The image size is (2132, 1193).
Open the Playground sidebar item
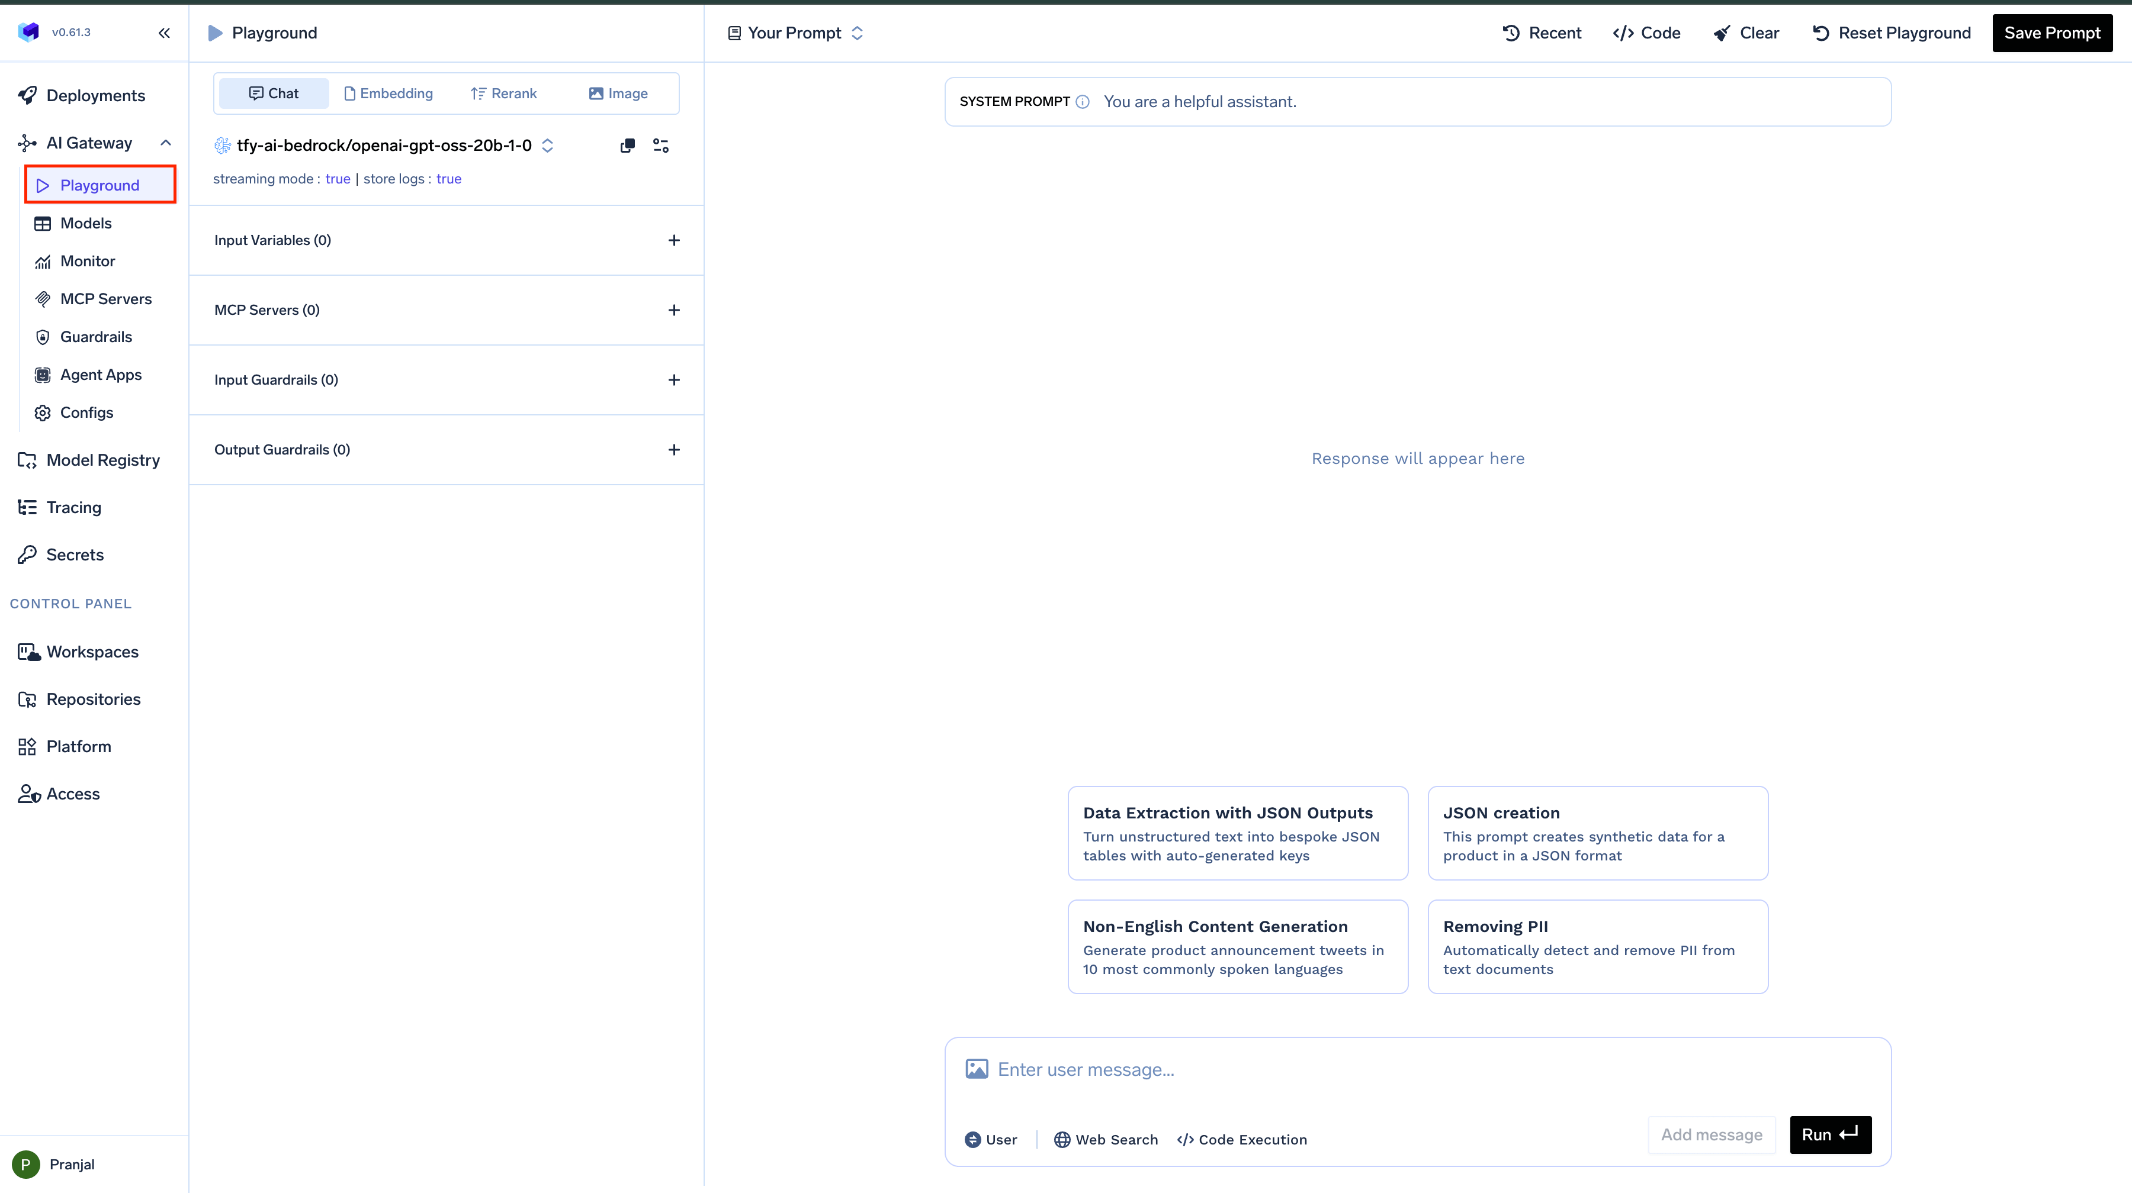tap(100, 185)
